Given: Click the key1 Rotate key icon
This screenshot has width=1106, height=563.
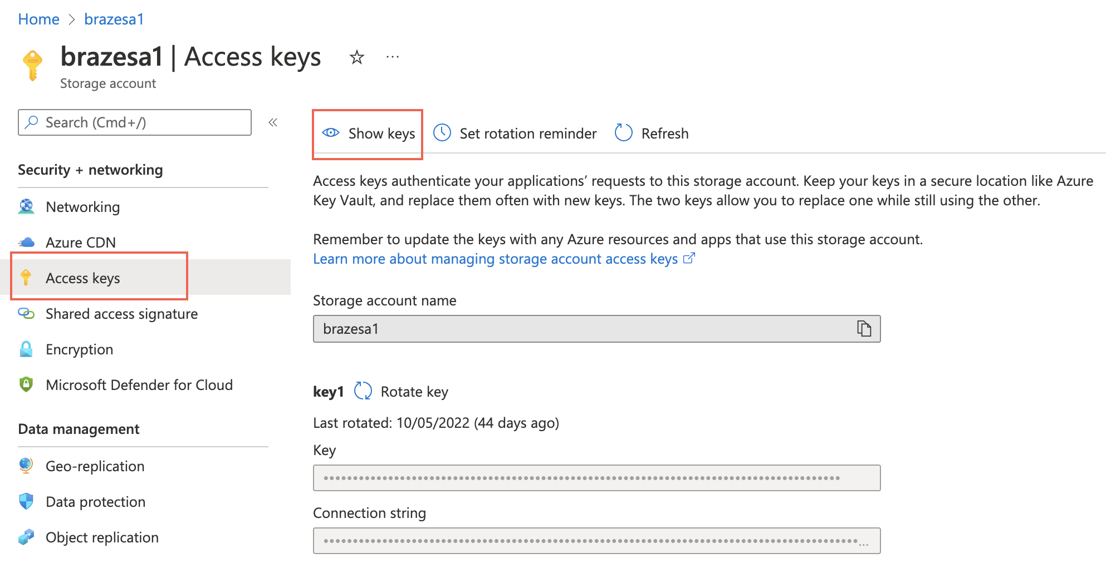Looking at the screenshot, I should tap(363, 391).
